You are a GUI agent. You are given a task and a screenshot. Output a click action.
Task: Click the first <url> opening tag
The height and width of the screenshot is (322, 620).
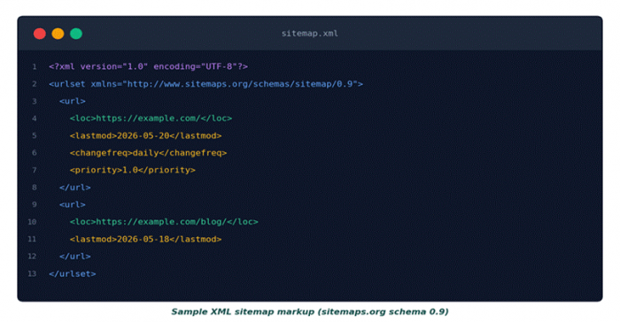pos(73,101)
